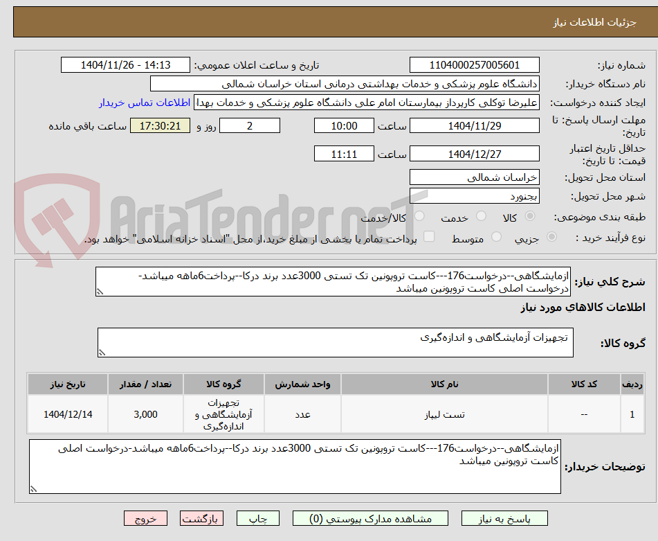Click the گروه کالا column header in the table

click(223, 384)
